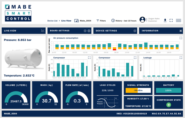Click the Information panel command icon

(180, 31)
